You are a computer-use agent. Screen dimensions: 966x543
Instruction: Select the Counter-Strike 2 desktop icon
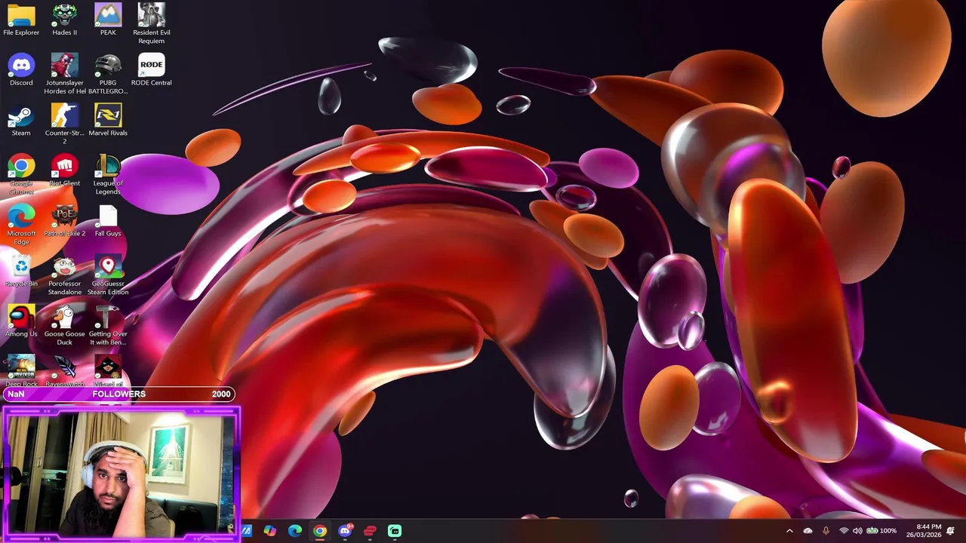coord(65,124)
